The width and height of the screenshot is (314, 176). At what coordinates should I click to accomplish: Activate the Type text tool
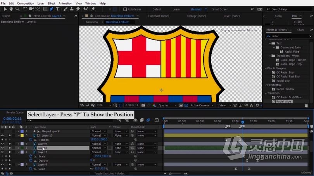(58, 9)
